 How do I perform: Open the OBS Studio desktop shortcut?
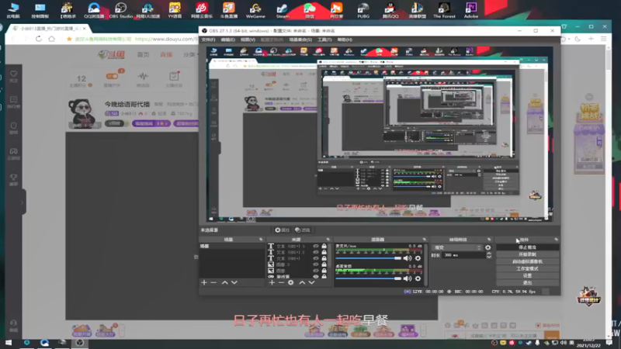[121, 10]
